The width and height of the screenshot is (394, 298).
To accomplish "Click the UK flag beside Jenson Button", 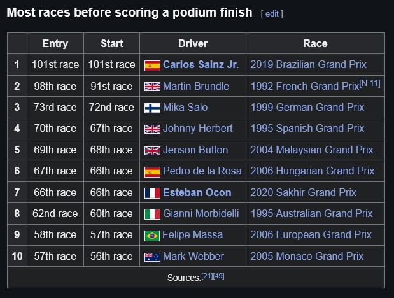I will coord(152,151).
